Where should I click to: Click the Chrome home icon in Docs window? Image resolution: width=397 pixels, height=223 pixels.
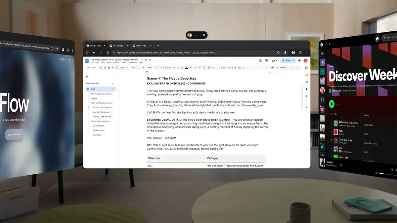(87, 53)
